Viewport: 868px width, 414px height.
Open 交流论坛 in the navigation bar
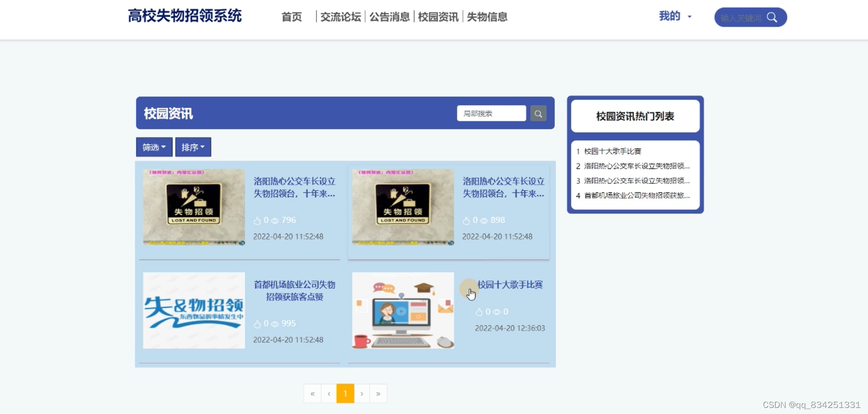coord(341,17)
